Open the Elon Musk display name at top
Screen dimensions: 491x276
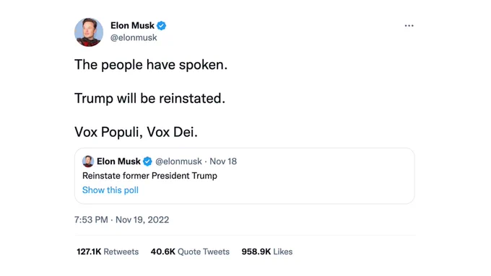click(x=132, y=25)
